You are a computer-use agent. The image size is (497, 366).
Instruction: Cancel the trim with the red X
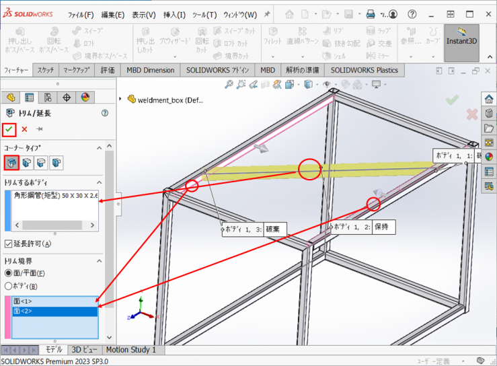(x=25, y=129)
